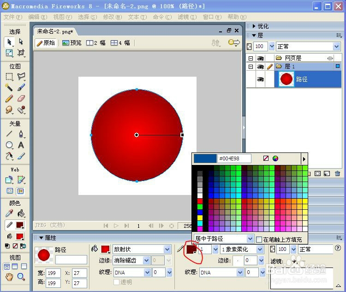Click the delete trash icon in layers panel
Viewport: 346px width, 292px height.
[337, 174]
